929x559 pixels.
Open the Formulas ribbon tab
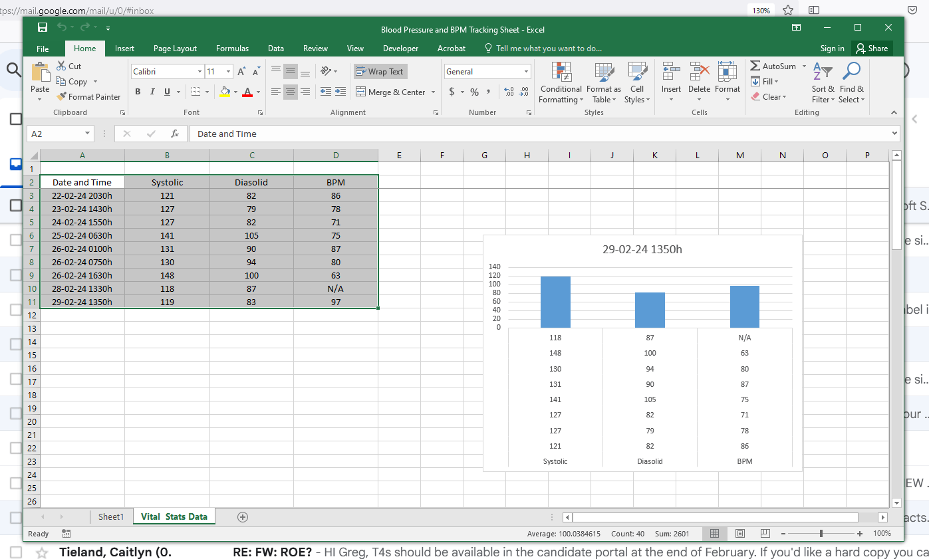(x=232, y=49)
